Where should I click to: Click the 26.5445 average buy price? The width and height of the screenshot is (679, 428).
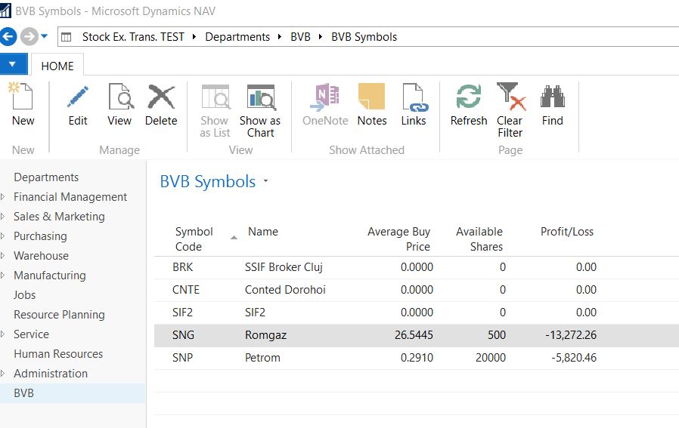414,335
